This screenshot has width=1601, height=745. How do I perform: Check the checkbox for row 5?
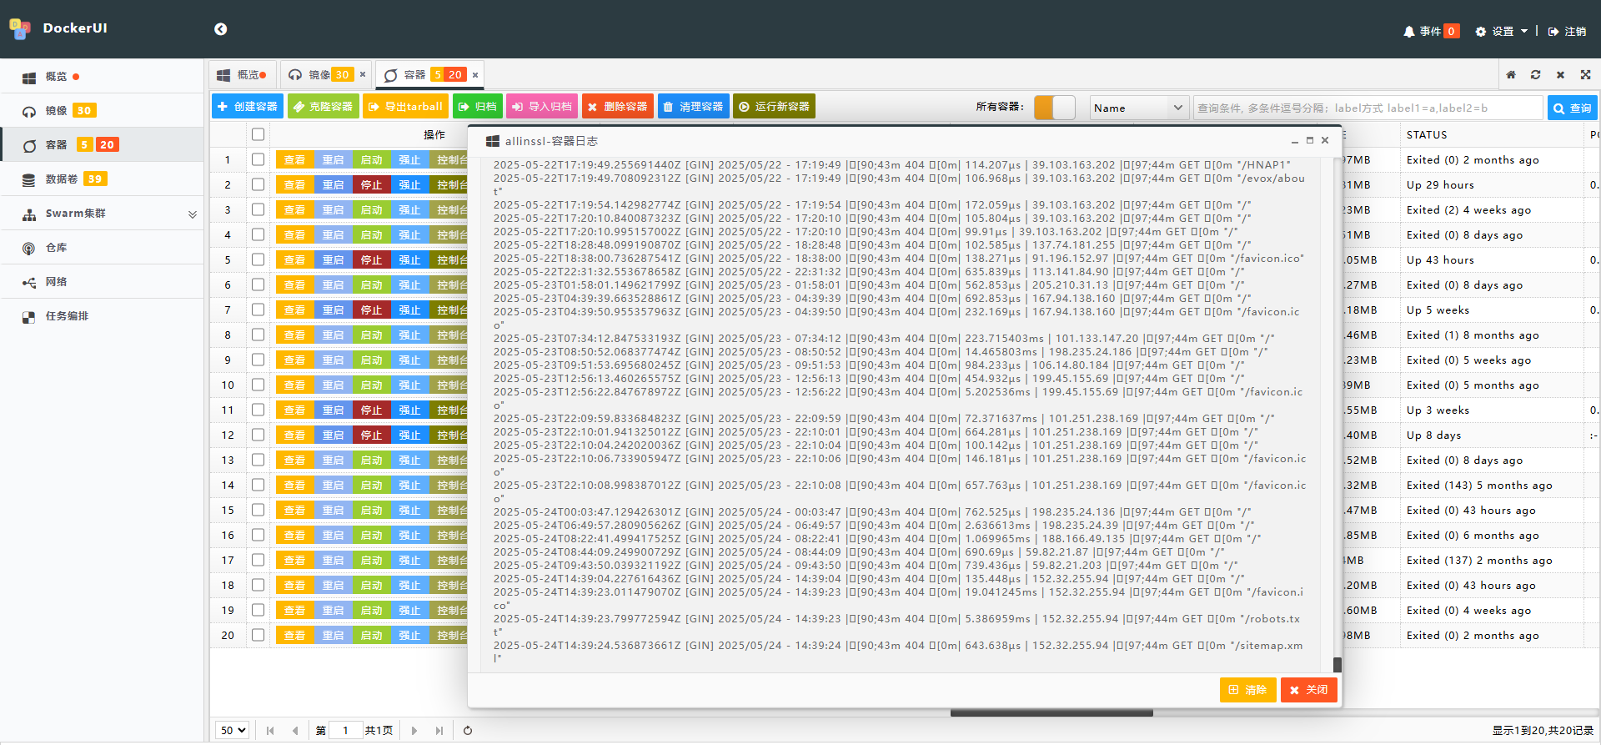pos(258,259)
